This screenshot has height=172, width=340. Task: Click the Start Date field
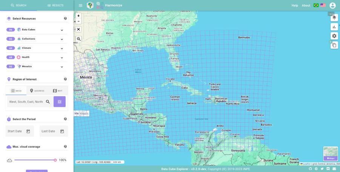20,131
